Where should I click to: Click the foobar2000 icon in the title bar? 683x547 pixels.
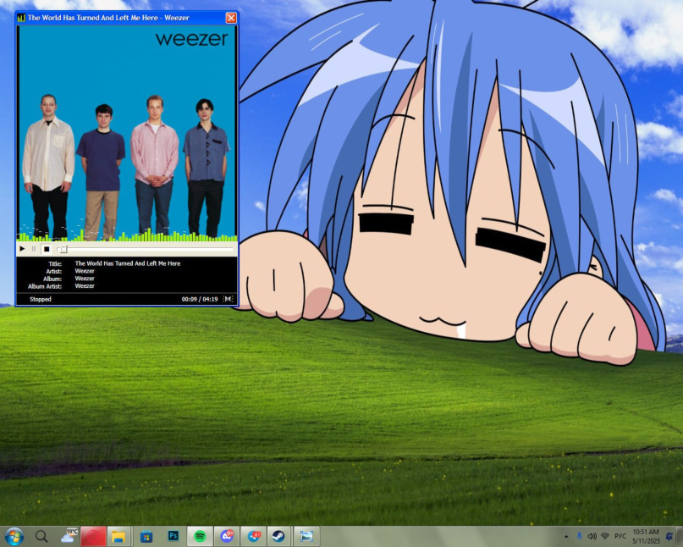[x=21, y=18]
